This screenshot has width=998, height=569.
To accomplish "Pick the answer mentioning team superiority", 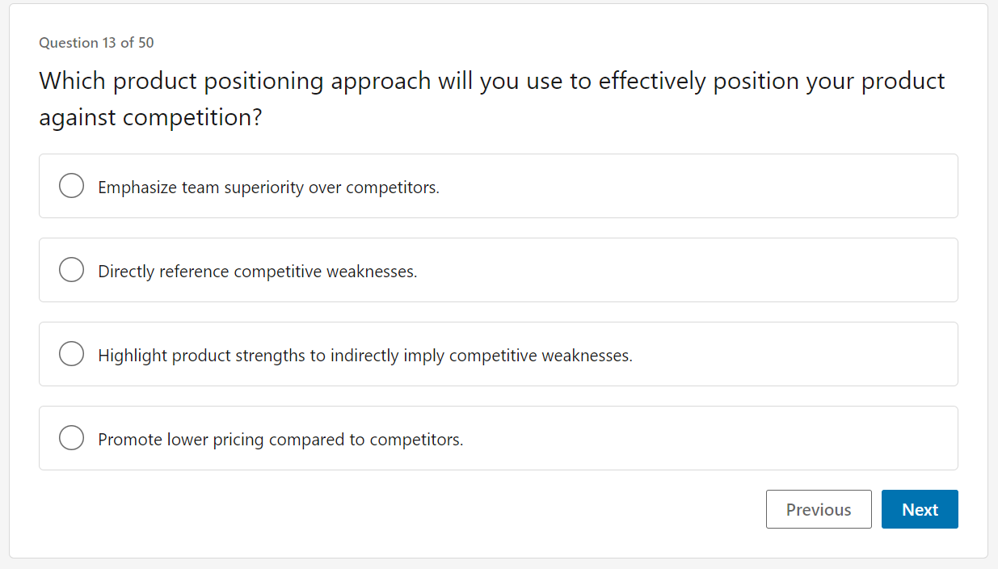I will pyautogui.click(x=499, y=186).
